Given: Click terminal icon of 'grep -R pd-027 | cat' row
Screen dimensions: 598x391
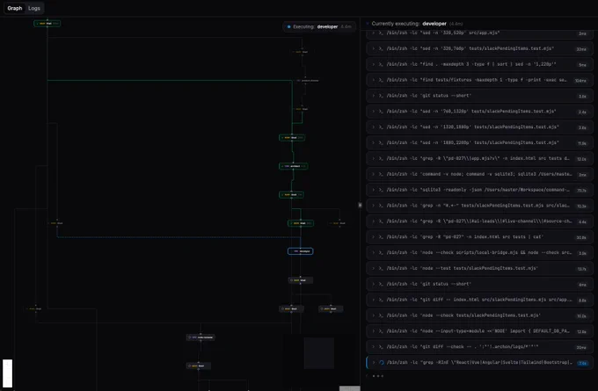Looking at the screenshot, I should [x=381, y=236].
